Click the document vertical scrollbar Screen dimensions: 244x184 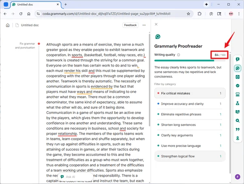click(150, 79)
